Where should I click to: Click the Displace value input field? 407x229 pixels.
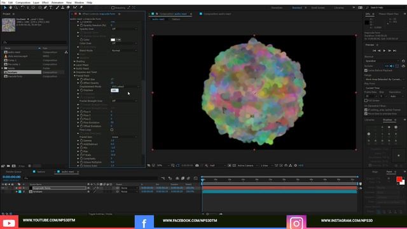coord(114,90)
